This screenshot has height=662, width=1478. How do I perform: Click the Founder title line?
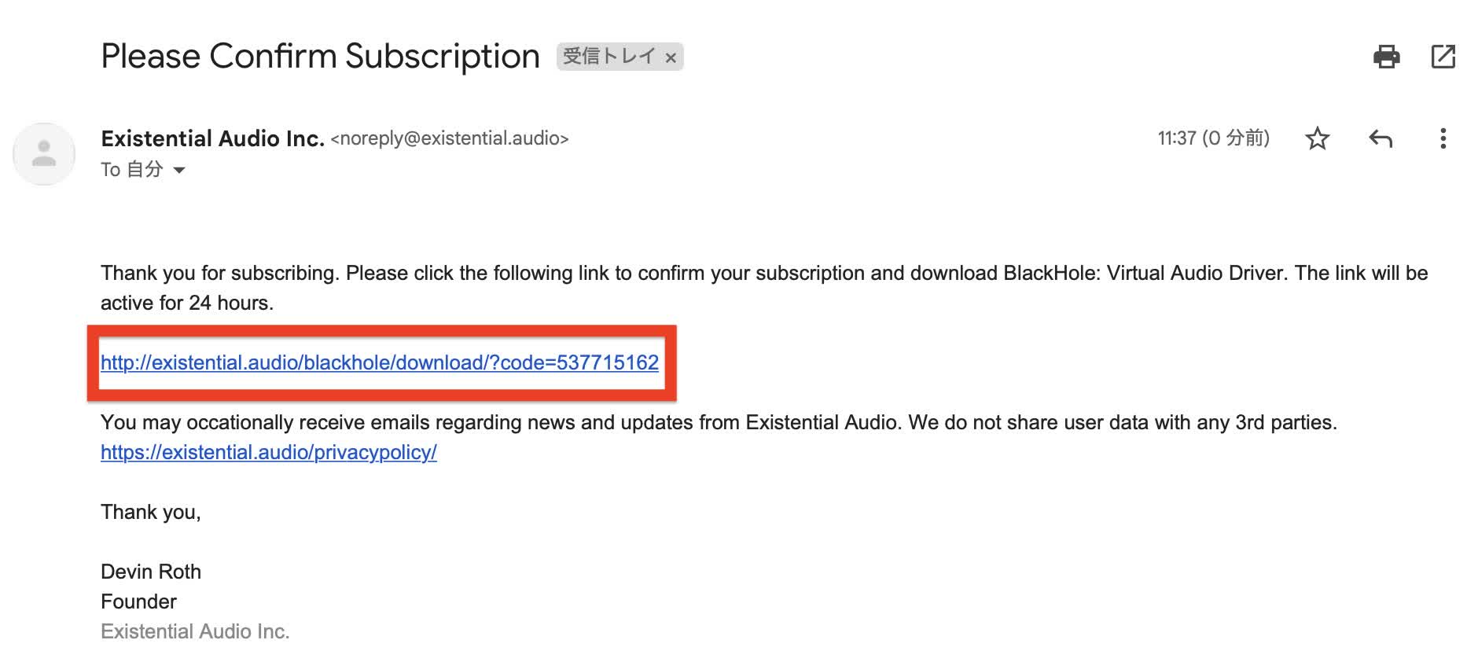pyautogui.click(x=138, y=601)
